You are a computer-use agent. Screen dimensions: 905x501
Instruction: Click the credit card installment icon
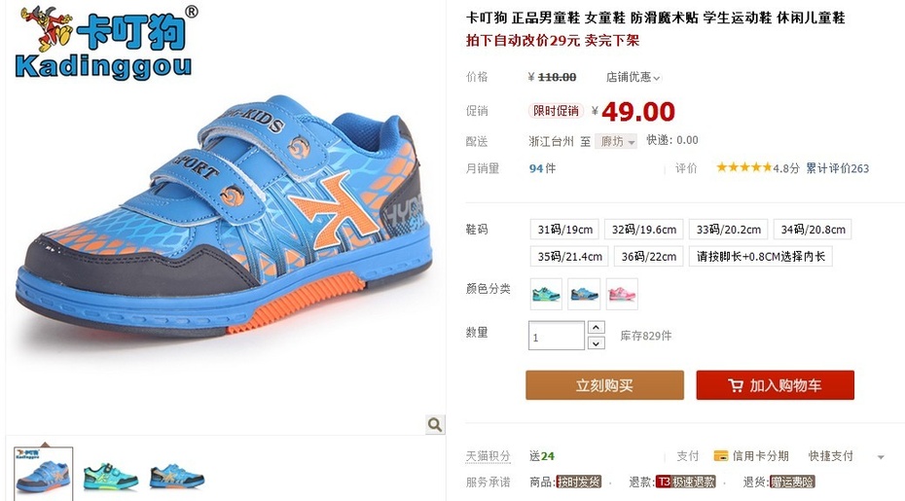click(x=721, y=456)
